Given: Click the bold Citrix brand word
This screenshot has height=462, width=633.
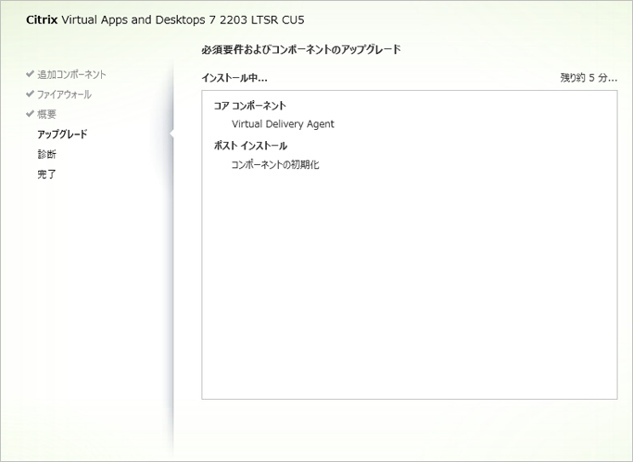Looking at the screenshot, I should point(41,19).
